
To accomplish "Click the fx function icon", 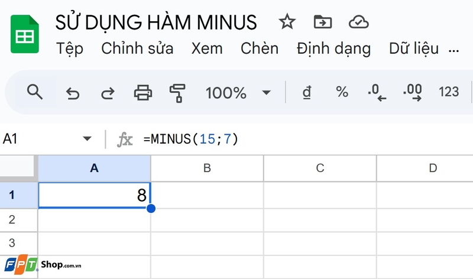I will (125, 139).
